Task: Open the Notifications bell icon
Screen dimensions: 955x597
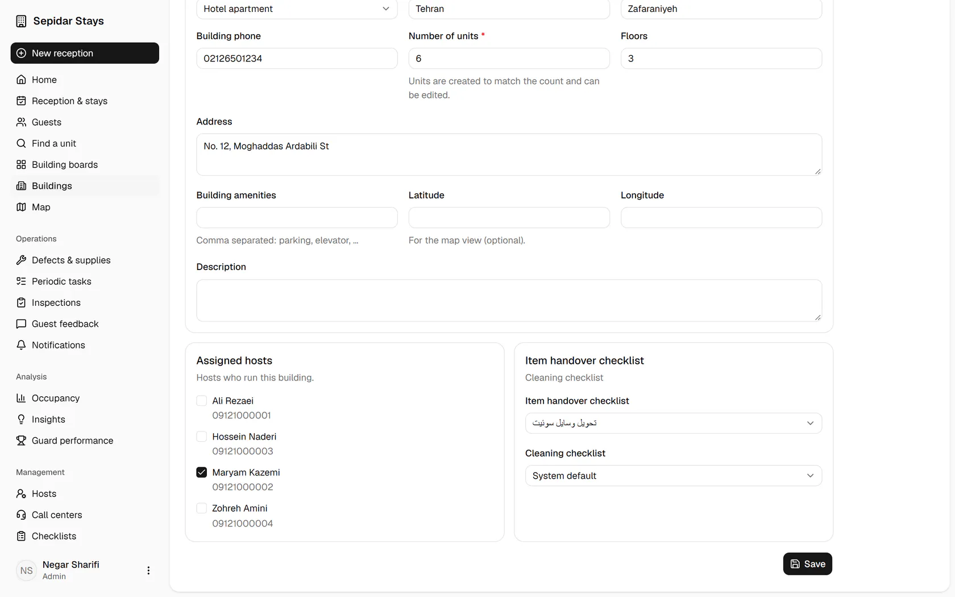Action: (21, 345)
